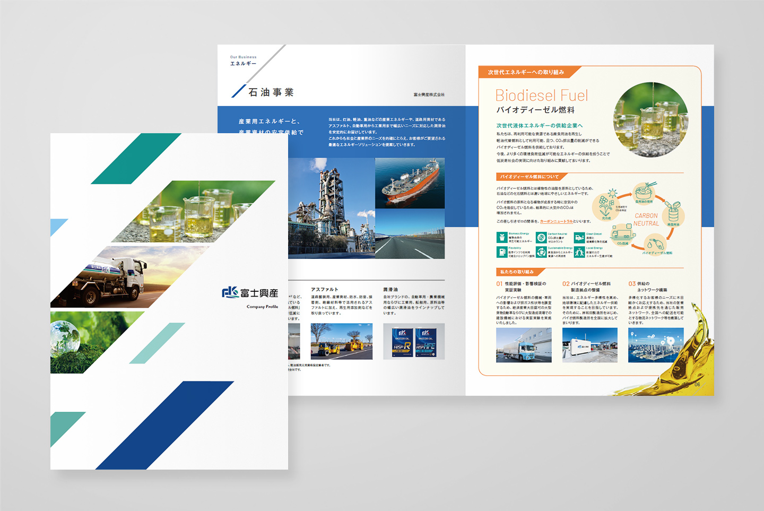Click the HISP motor oil cans photo
The image size is (764, 511).
click(414, 341)
